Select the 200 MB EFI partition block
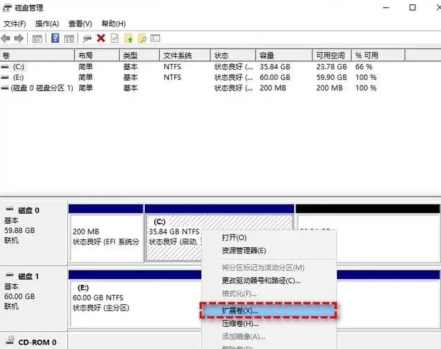The height and width of the screenshot is (349, 441). tap(106, 234)
